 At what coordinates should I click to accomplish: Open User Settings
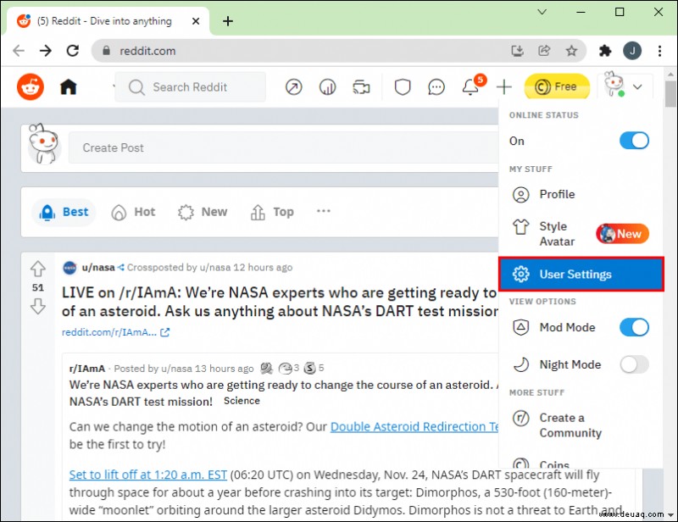coord(581,275)
